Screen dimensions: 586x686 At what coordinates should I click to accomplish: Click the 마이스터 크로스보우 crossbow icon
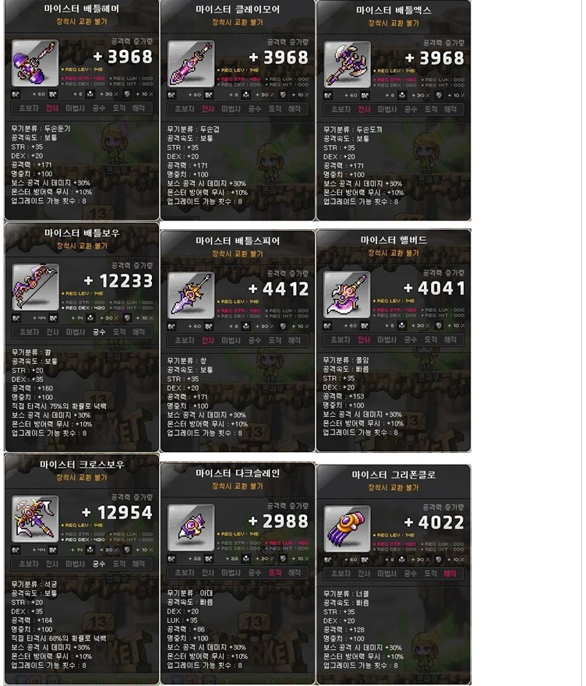point(35,519)
